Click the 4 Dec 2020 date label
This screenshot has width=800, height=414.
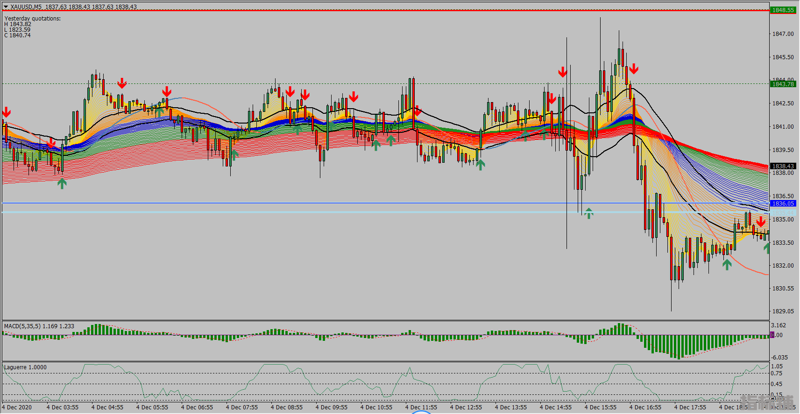click(x=19, y=407)
